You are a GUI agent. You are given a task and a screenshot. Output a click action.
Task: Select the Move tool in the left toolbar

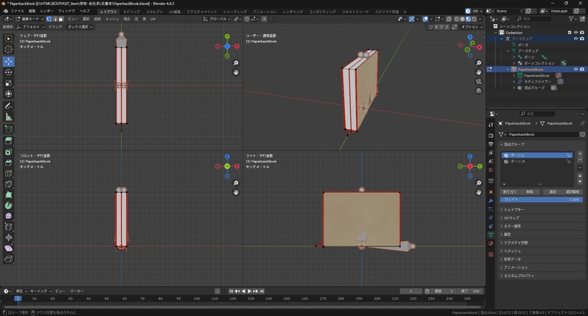pos(9,61)
